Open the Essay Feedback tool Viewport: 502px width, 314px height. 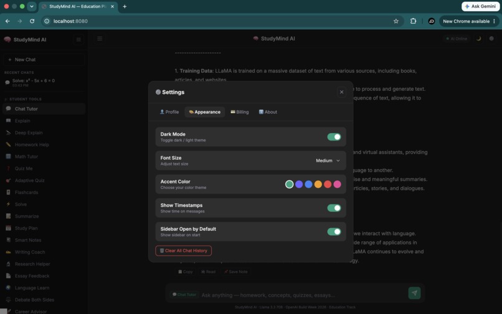(44, 276)
